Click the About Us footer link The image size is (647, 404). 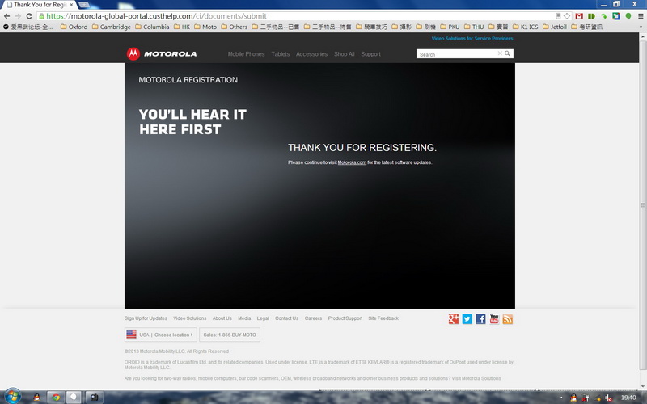tap(222, 318)
